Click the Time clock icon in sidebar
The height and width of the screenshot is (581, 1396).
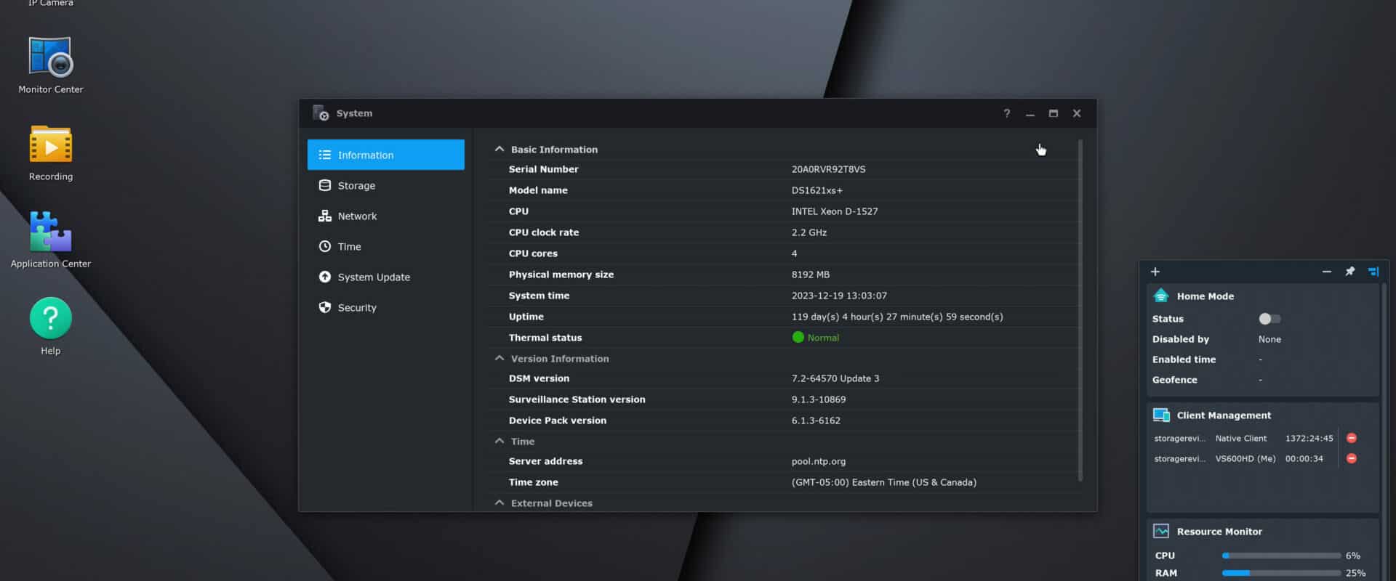point(324,246)
